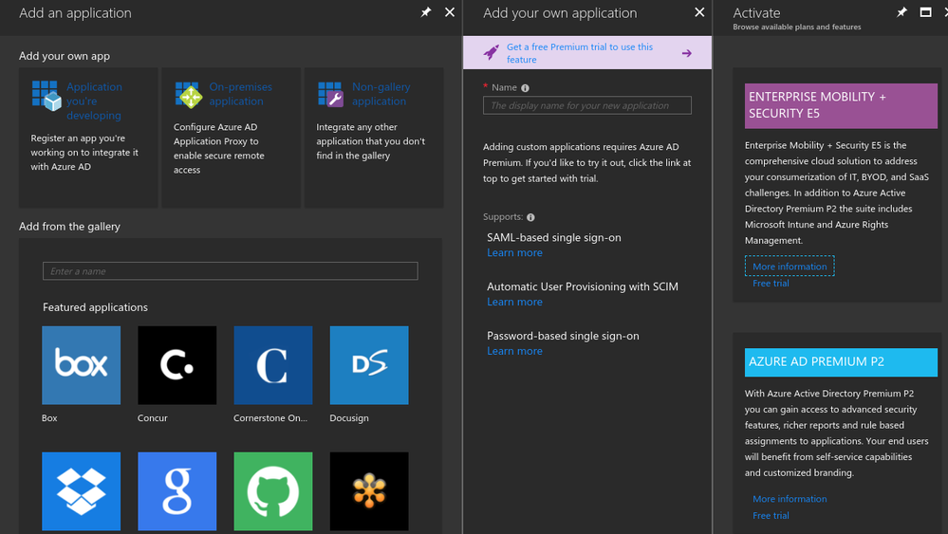Open the Non-gallery application link
Screen dimensions: 948x534
click(x=381, y=94)
